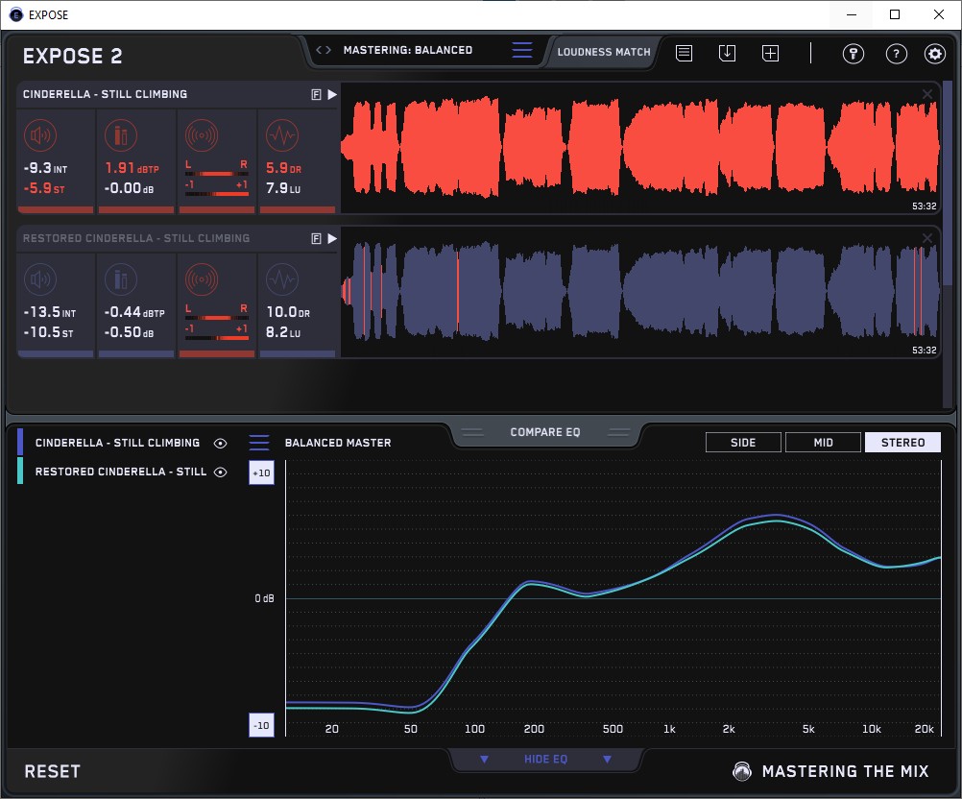
Task: Click the file icon on Cinderella track header
Action: pyautogui.click(x=316, y=94)
